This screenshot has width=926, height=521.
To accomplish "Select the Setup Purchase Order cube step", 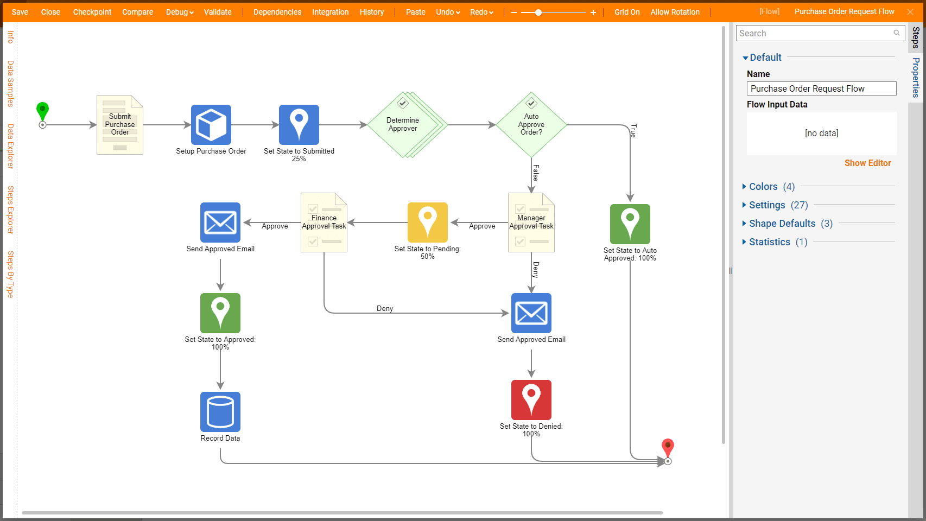I will pos(211,125).
